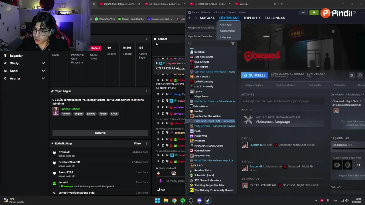This screenshot has height=205, width=365.
Task: Switch to STRAIGHT TO HELL browser tab
Action: point(210,4)
